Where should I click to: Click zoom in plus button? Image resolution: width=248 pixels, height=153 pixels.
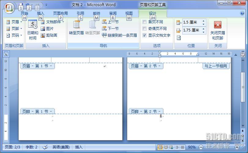click(237, 147)
